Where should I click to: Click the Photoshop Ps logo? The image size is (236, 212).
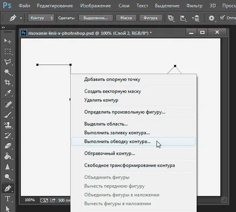coord(7,5)
